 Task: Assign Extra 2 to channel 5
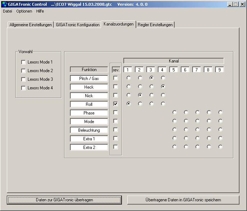(x=175, y=147)
